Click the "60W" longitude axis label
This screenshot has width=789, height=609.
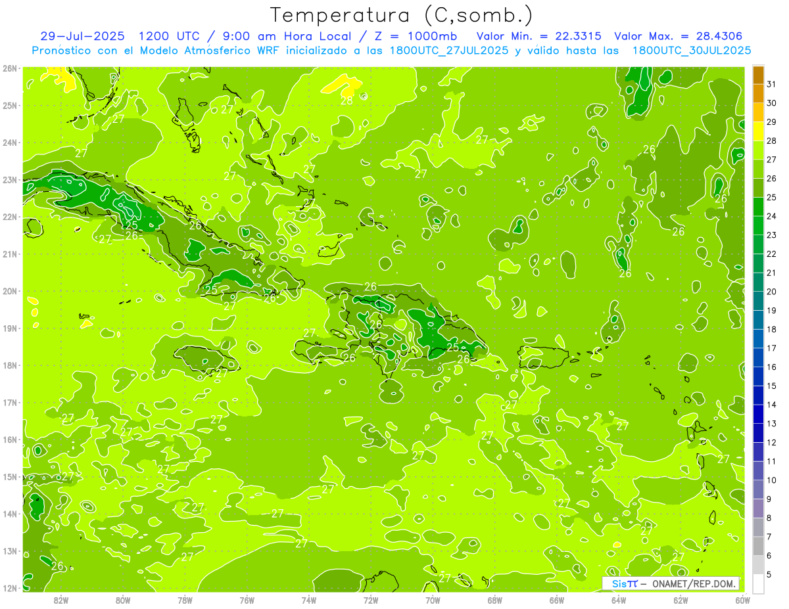(742, 600)
